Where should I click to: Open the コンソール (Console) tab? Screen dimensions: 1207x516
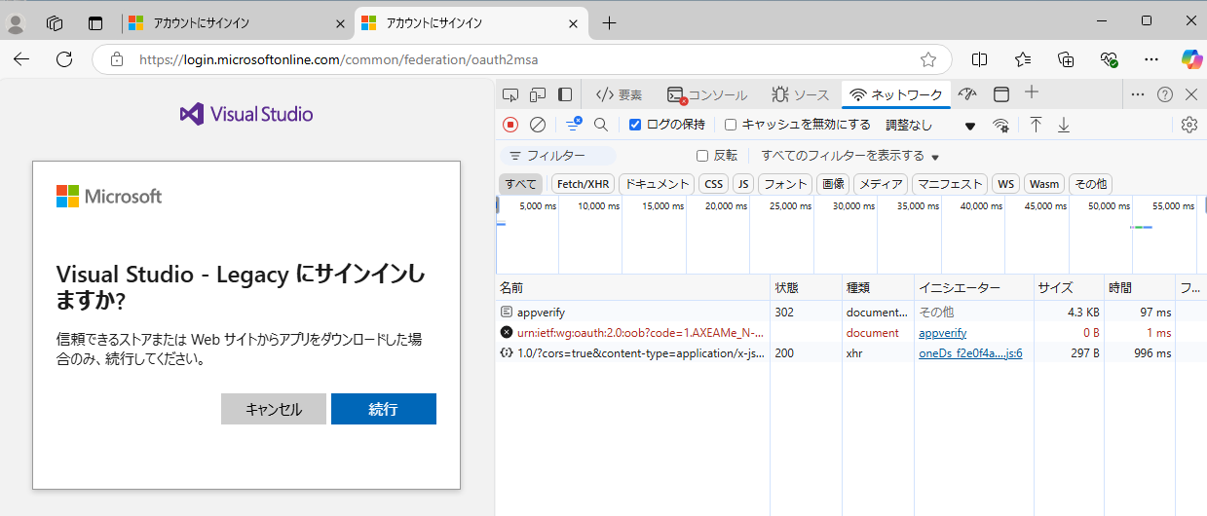click(x=707, y=94)
